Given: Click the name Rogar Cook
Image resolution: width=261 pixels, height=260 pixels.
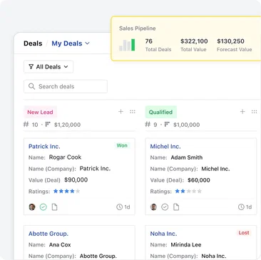Looking at the screenshot, I should [x=65, y=157].
